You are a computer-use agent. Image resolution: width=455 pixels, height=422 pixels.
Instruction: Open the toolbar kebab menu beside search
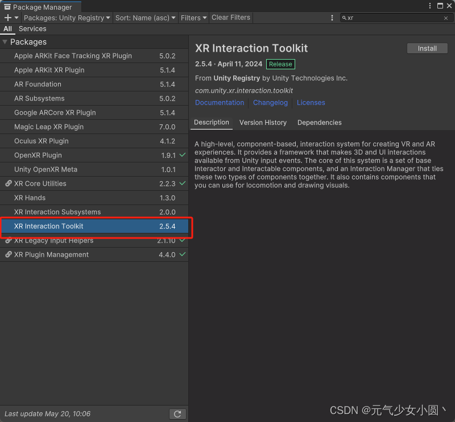coord(332,18)
